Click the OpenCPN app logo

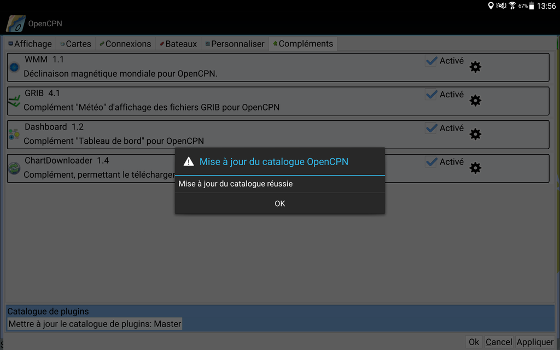click(16, 24)
